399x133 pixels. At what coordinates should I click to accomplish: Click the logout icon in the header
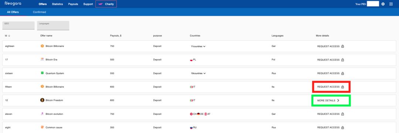[x=391, y=4]
